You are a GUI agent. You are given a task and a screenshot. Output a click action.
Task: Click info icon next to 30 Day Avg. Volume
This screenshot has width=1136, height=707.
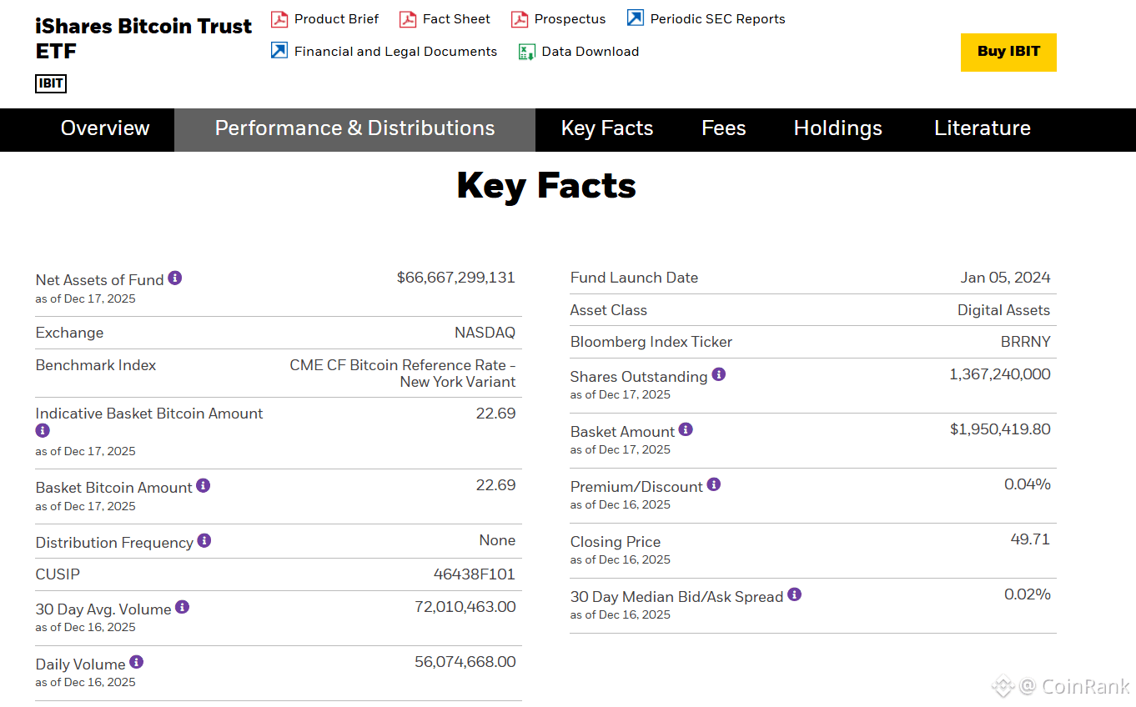pos(183,607)
